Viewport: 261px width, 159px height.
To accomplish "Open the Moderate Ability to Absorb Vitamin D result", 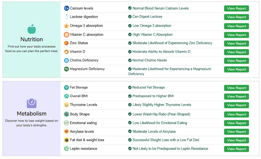I will coord(161,52).
